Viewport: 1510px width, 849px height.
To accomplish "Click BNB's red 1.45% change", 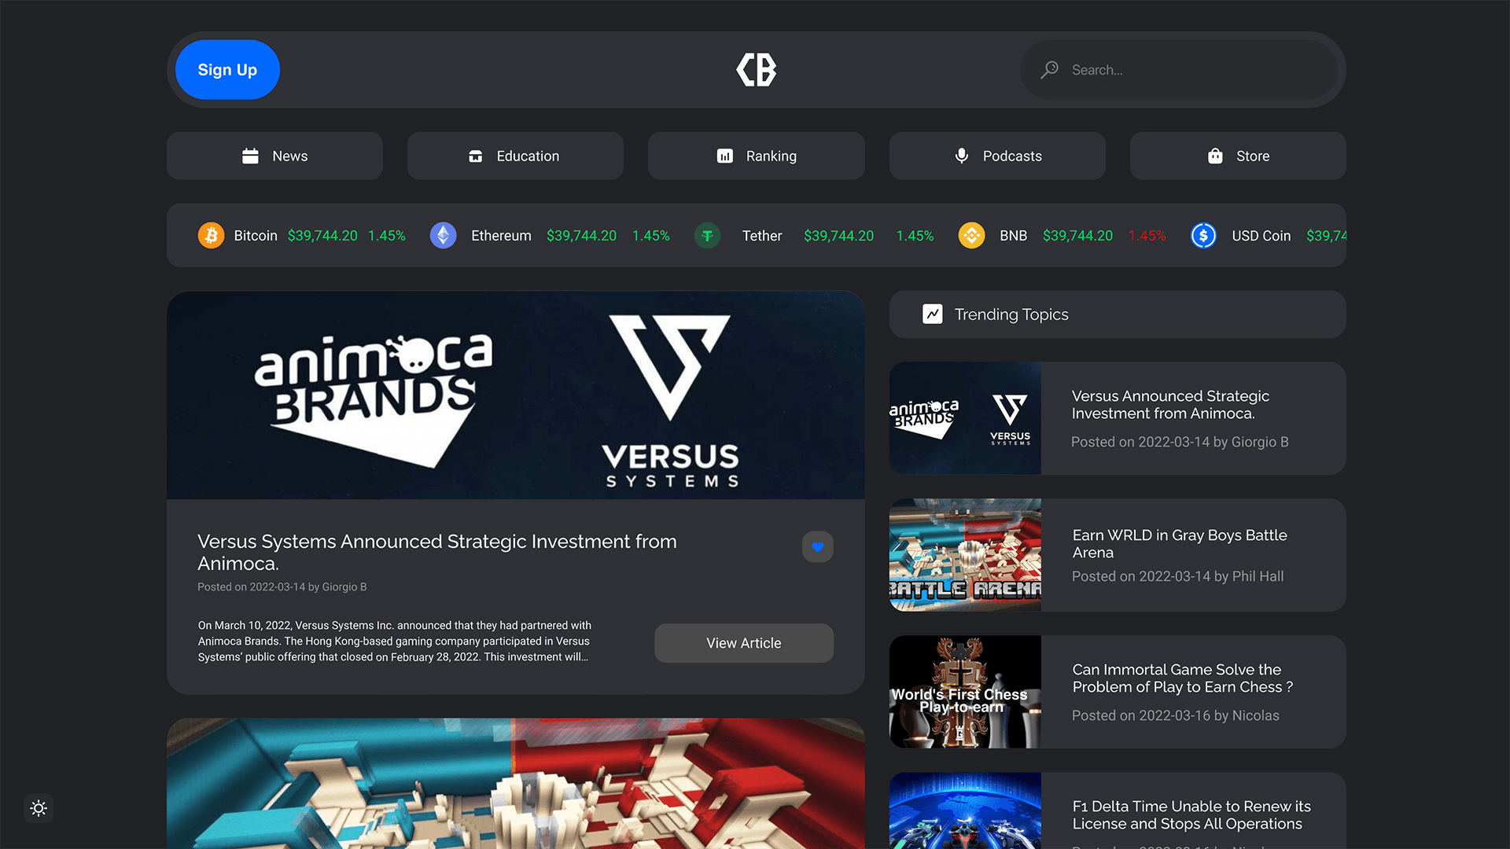I will coord(1147,236).
